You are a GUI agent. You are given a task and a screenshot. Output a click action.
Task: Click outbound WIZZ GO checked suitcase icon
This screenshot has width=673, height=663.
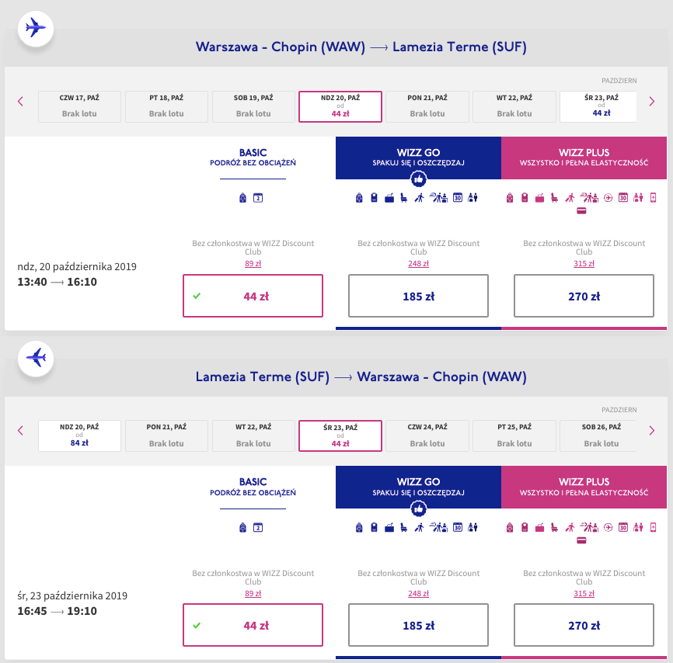click(x=389, y=198)
